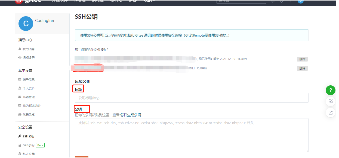Click the green question mark help button

pos(331,90)
